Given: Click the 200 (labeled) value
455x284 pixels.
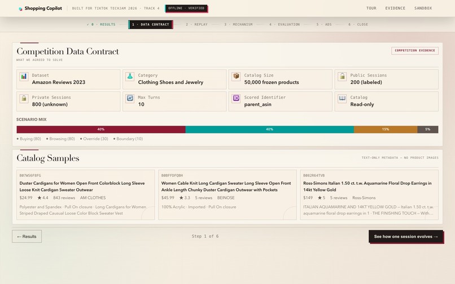Looking at the screenshot, I should click(x=366, y=82).
